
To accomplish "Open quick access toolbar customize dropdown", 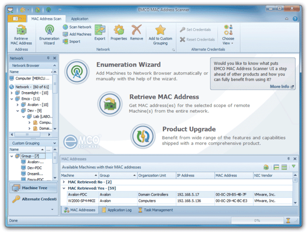I will point(60,10).
